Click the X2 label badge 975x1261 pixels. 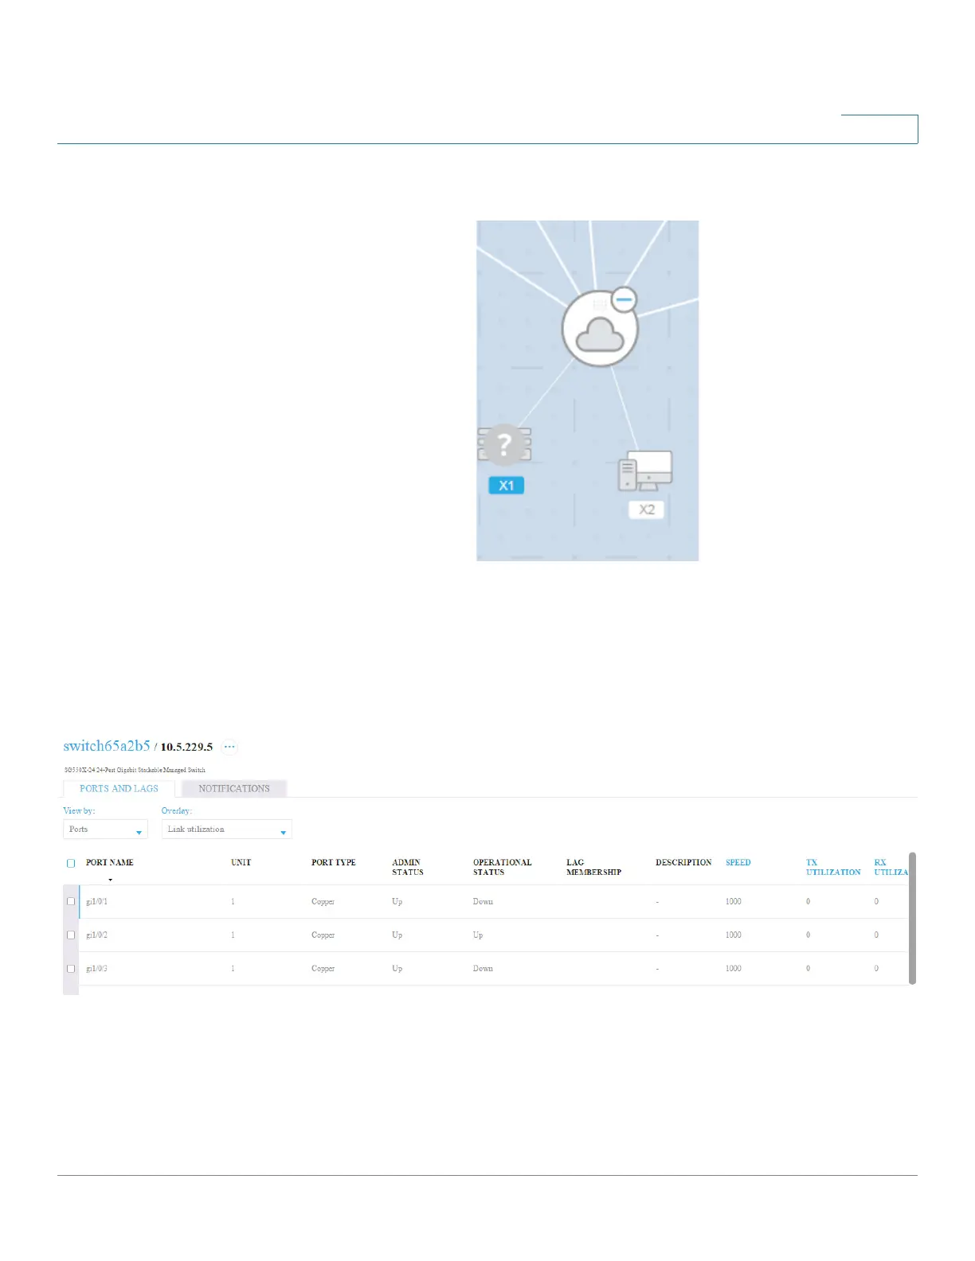pos(647,509)
